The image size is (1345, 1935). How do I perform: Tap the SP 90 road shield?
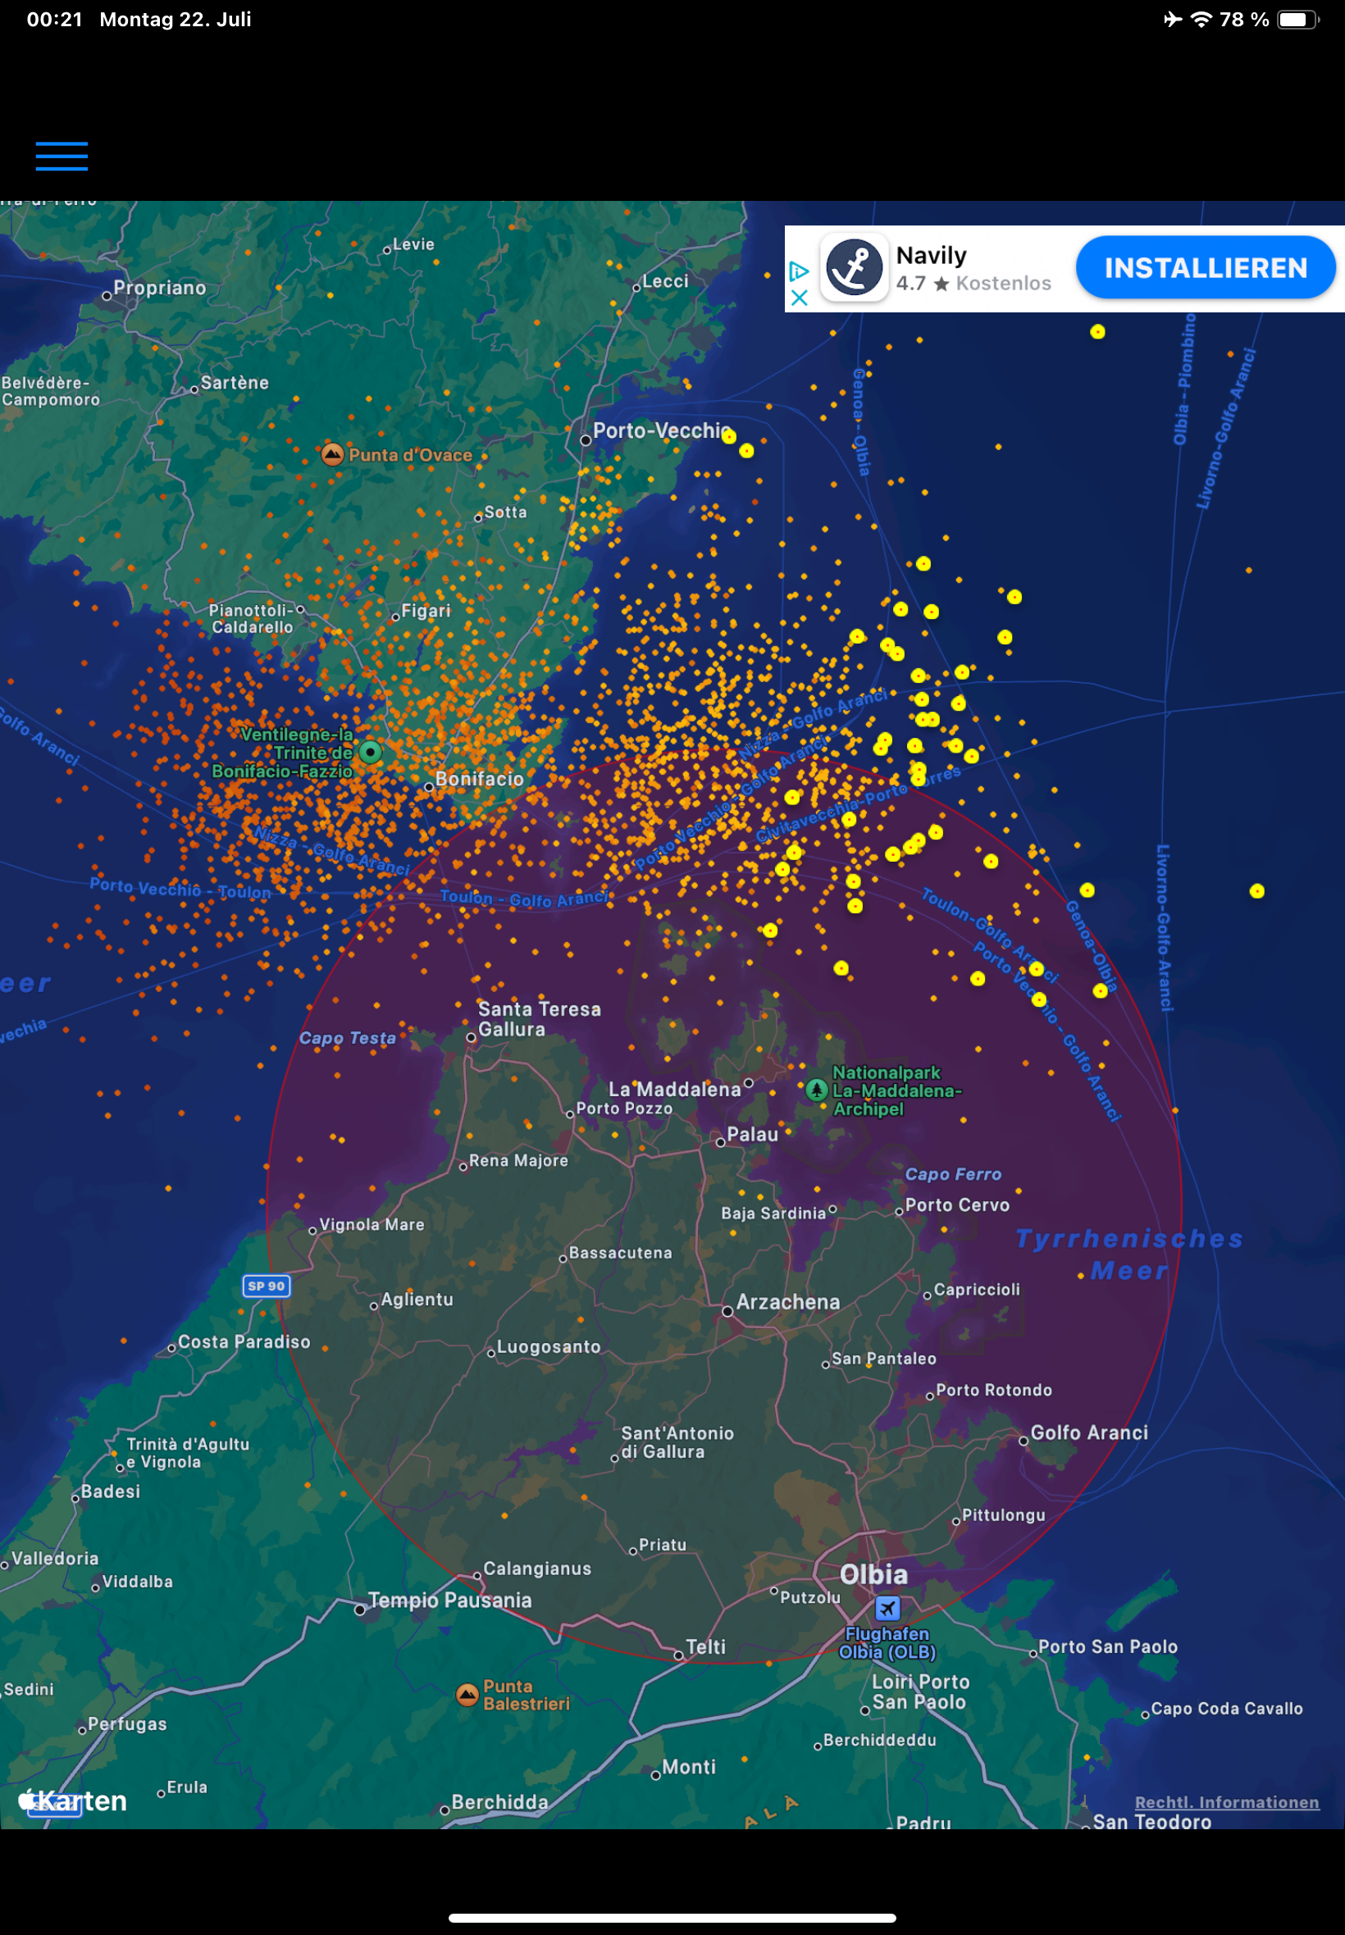(x=267, y=1286)
